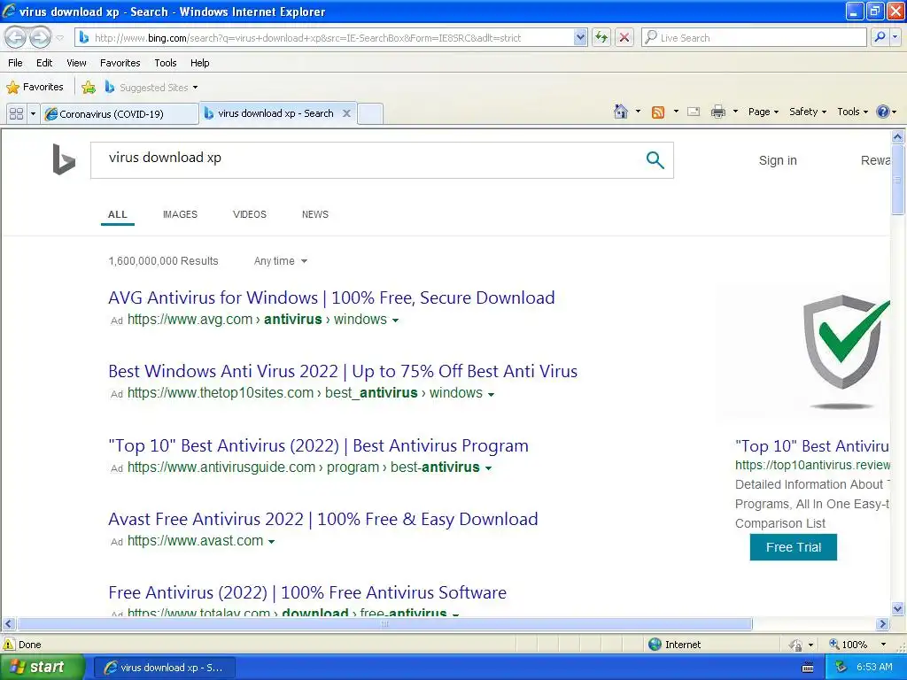This screenshot has height=680, width=907.
Task: Open the AVG Antivirus for Windows result
Action: (x=331, y=297)
